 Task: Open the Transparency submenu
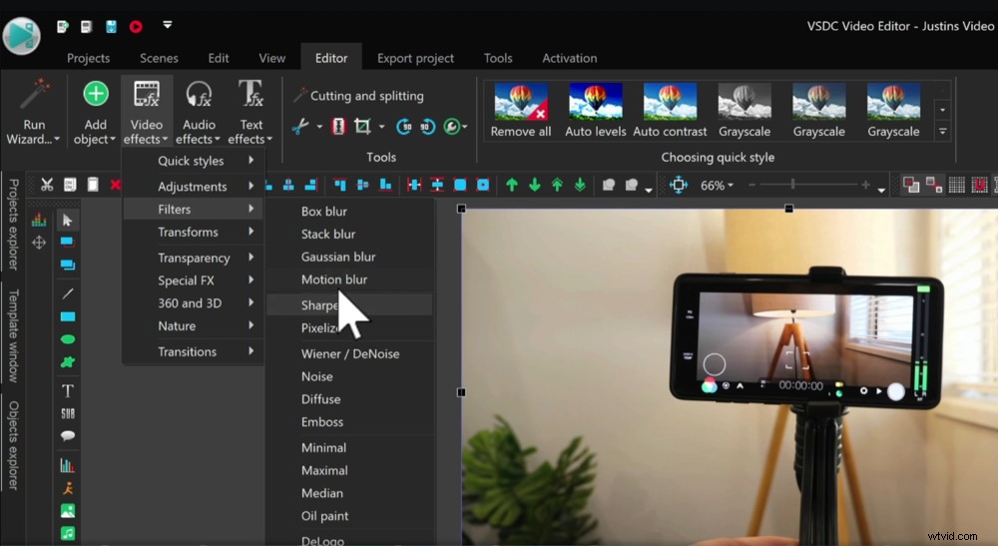coord(193,258)
